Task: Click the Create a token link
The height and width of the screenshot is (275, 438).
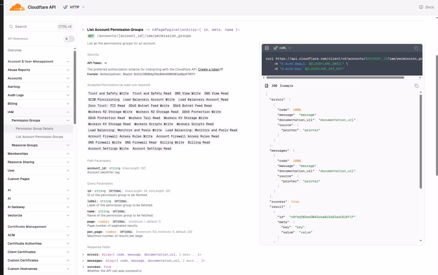Action: (208, 69)
